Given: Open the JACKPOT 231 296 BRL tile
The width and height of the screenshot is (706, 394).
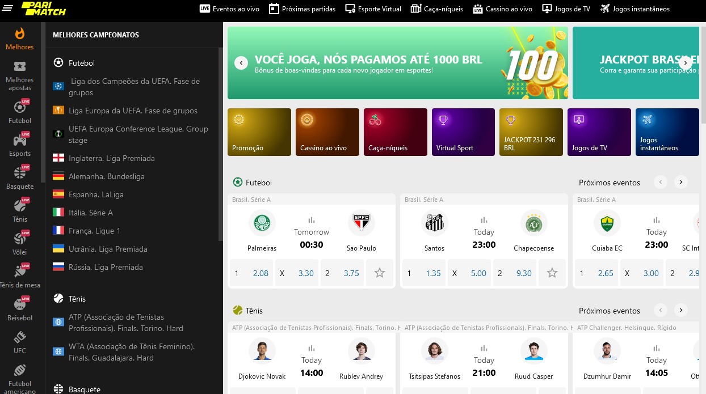Looking at the screenshot, I should [x=531, y=132].
